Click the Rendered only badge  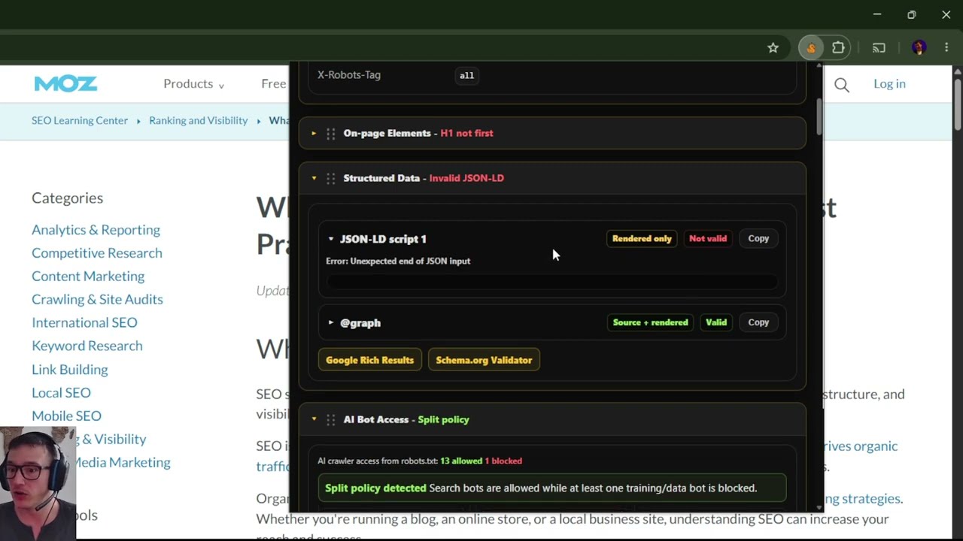pyautogui.click(x=642, y=238)
